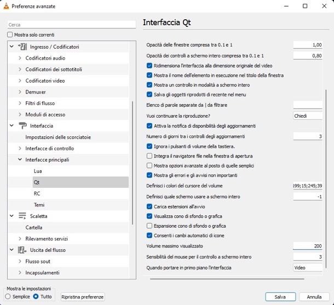Enable Espansione cono di sfondo o grafica

point(149,226)
